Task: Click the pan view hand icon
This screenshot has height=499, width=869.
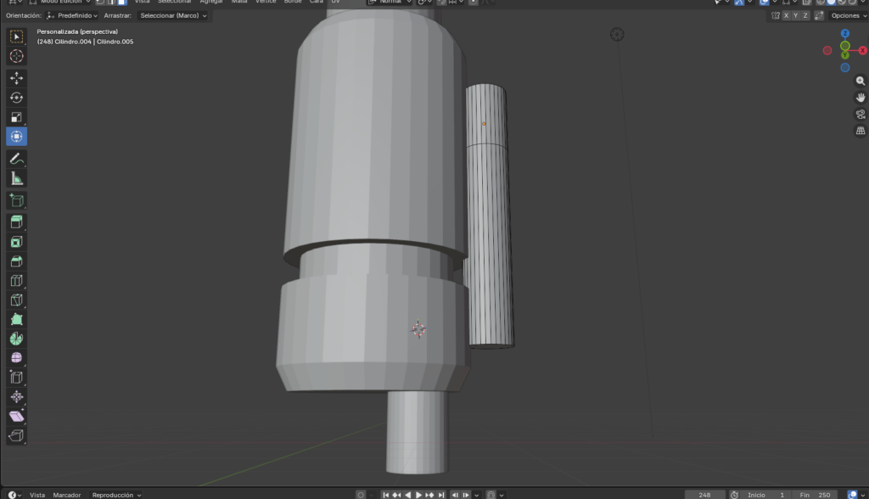Action: tap(861, 98)
